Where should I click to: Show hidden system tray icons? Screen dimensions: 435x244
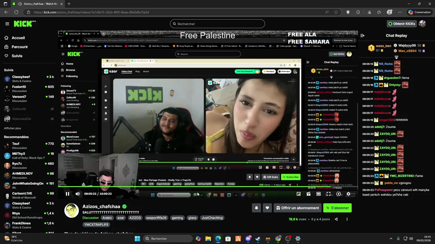click(x=391, y=239)
